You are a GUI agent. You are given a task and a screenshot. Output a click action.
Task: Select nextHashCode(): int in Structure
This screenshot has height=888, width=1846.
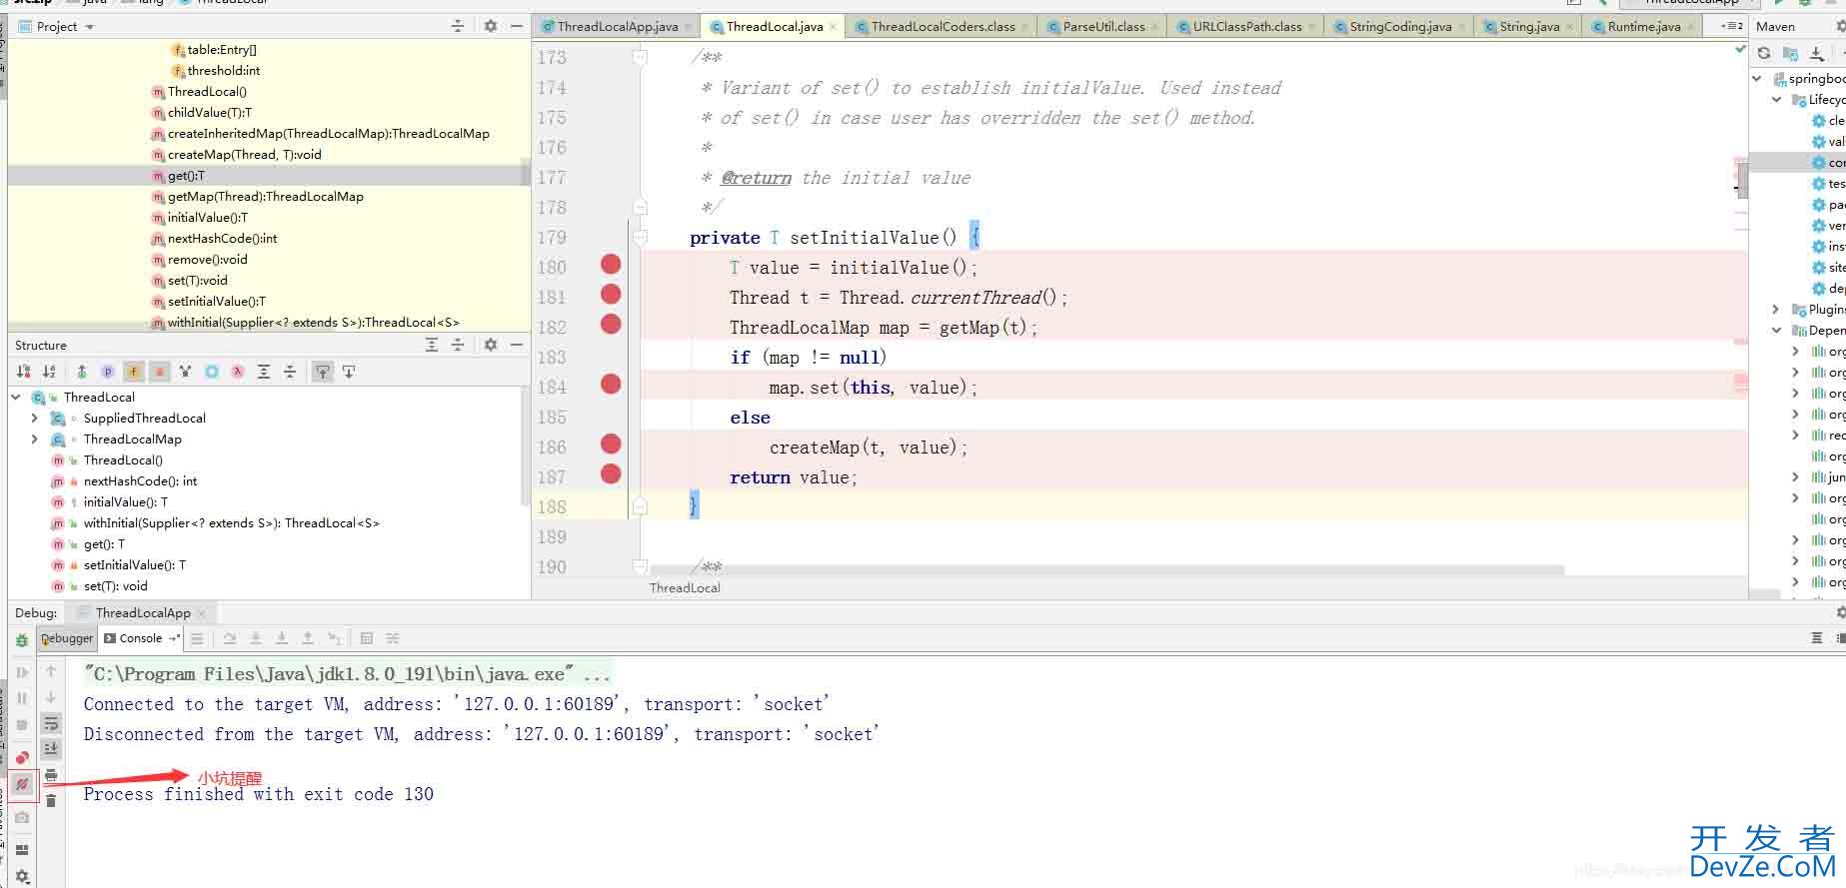[x=140, y=480]
